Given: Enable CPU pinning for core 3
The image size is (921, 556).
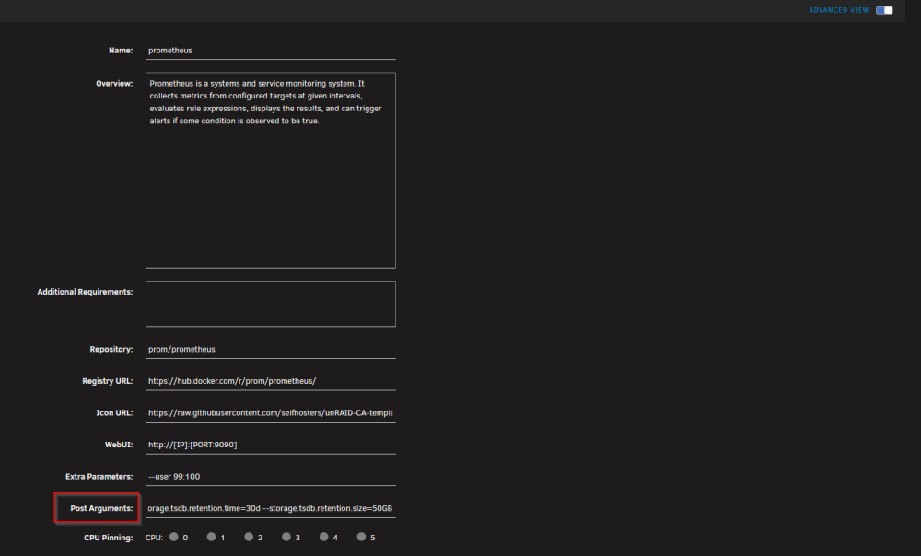Looking at the screenshot, I should click(286, 537).
